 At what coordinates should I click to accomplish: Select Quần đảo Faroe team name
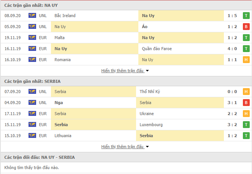tap(157, 49)
